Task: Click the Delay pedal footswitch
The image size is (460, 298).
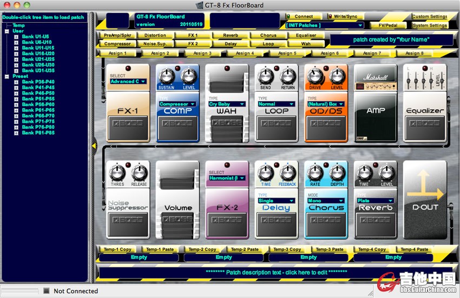Action: [x=277, y=224]
